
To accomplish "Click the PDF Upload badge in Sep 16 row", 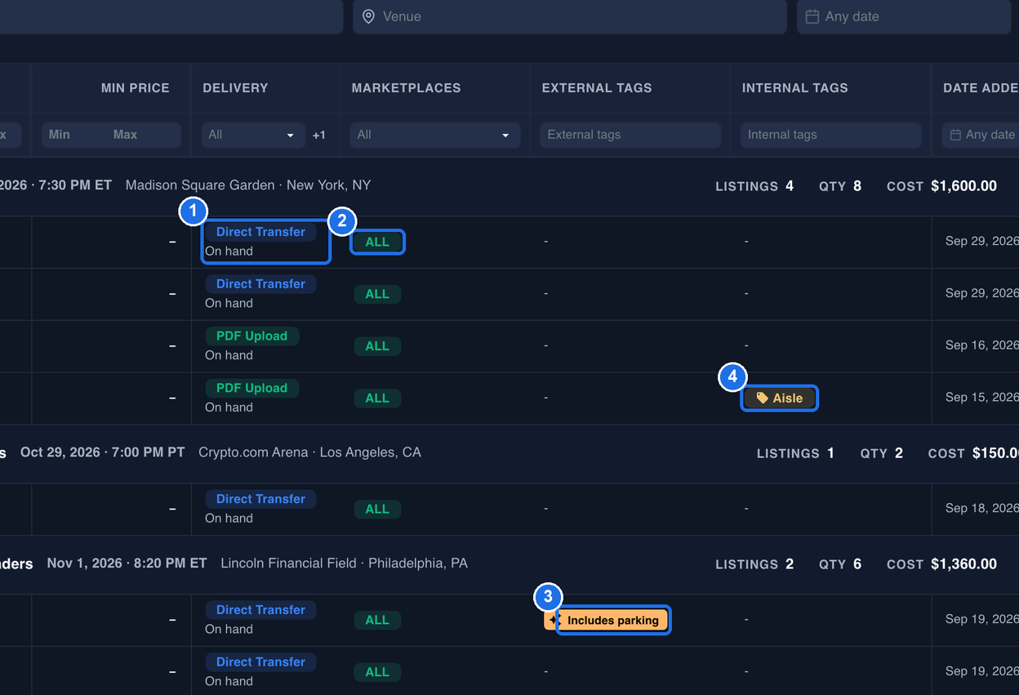I will click(251, 336).
